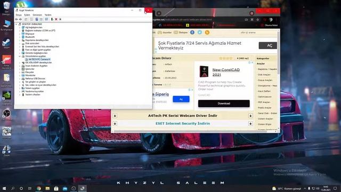Click the Oyunlar link on the web page
341x192 pixels.
click(x=165, y=33)
